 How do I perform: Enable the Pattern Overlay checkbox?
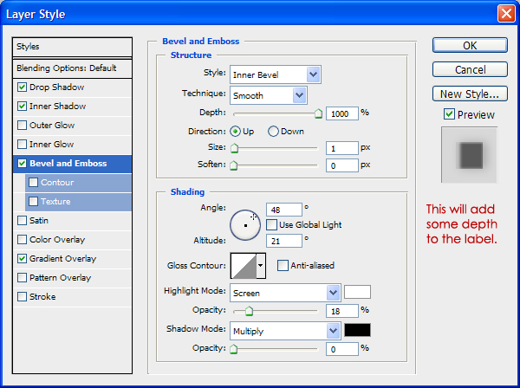pyautogui.click(x=22, y=278)
